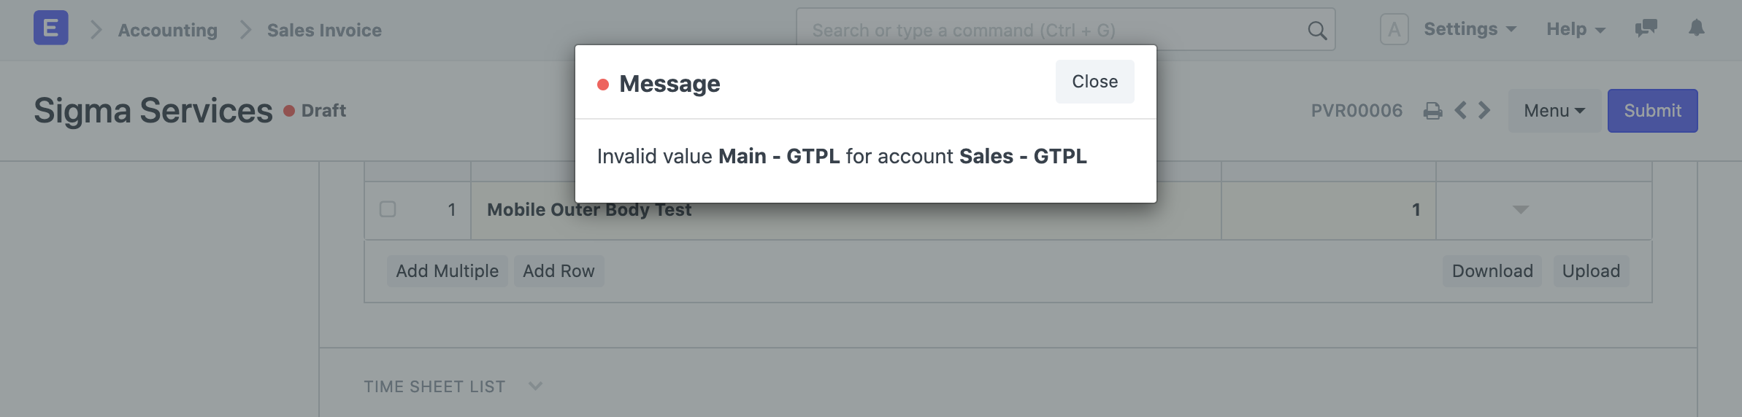Close the Message dialog
This screenshot has width=1742, height=417.
tap(1094, 82)
